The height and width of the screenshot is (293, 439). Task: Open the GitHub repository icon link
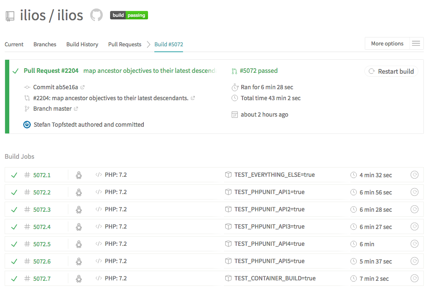(96, 15)
